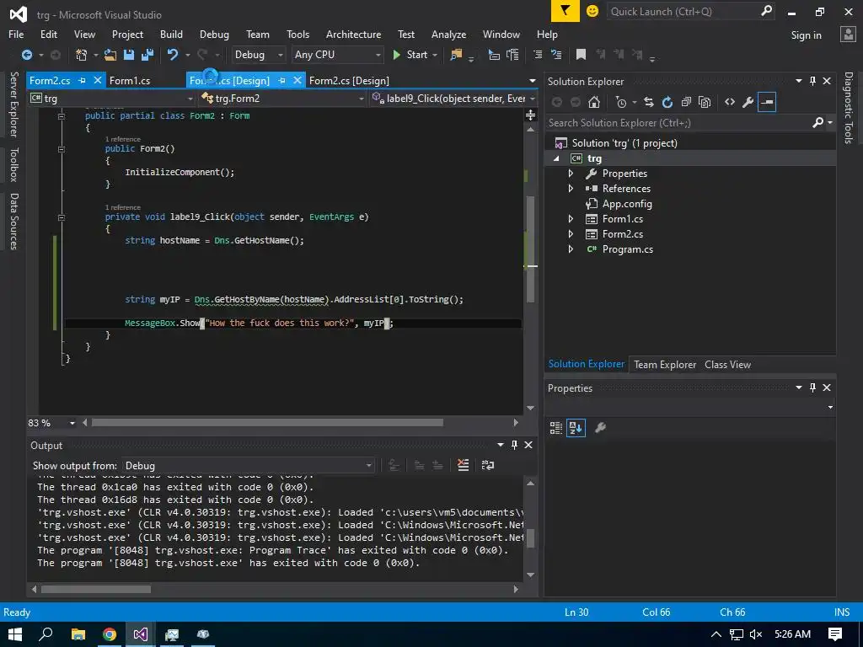Open the Debug configuration dropdown

coord(258,55)
